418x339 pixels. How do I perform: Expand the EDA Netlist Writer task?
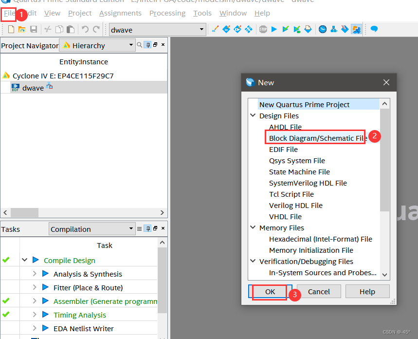[x=35, y=328]
